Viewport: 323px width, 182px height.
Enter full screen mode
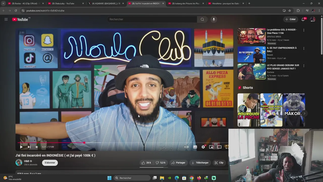(227, 147)
